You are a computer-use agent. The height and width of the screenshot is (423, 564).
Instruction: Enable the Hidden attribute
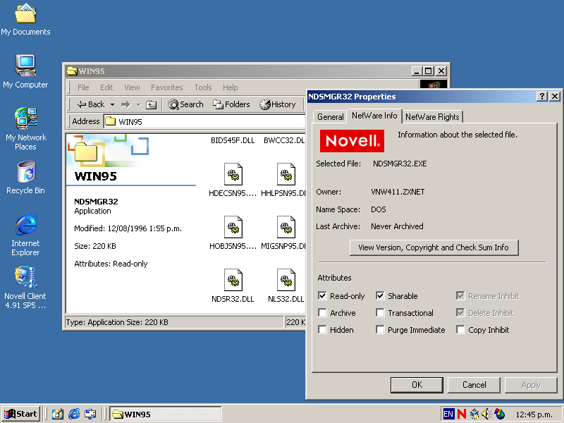[322, 330]
